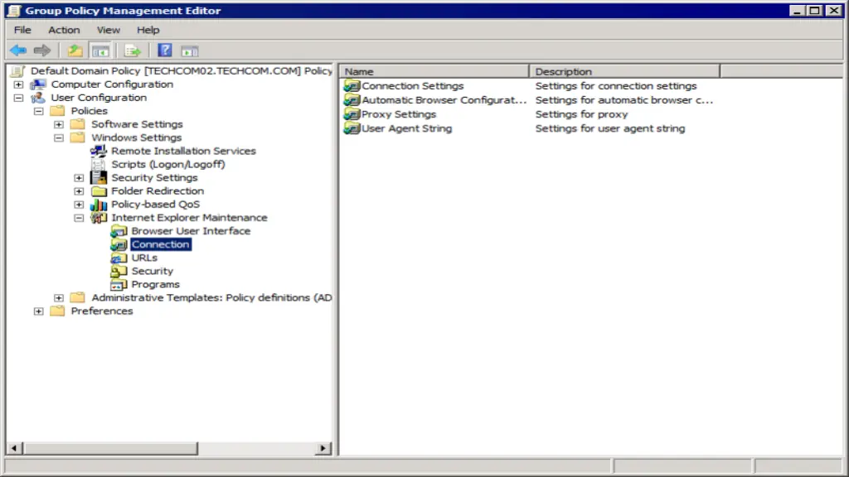The height and width of the screenshot is (477, 849).
Task: Click the Back arrow toolbar icon
Action: (x=18, y=51)
